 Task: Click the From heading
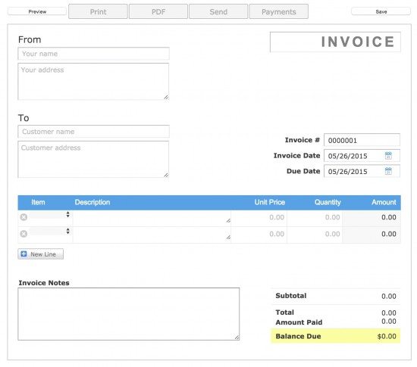point(30,39)
